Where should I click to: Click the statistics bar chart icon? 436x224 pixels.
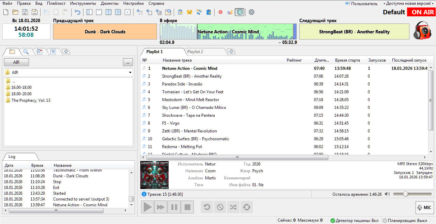[230, 12]
